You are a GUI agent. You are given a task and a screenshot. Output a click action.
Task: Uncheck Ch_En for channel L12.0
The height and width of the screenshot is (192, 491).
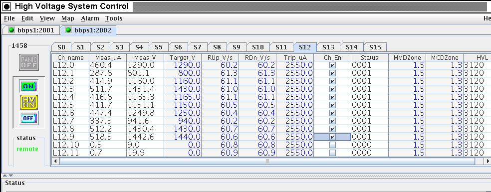tap(332, 65)
